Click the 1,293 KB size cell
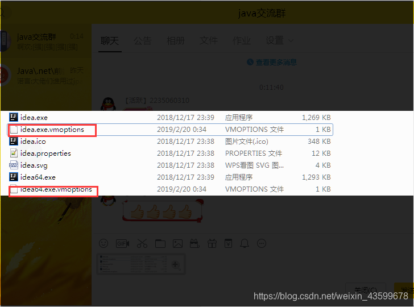414x307 pixels. coord(316,177)
